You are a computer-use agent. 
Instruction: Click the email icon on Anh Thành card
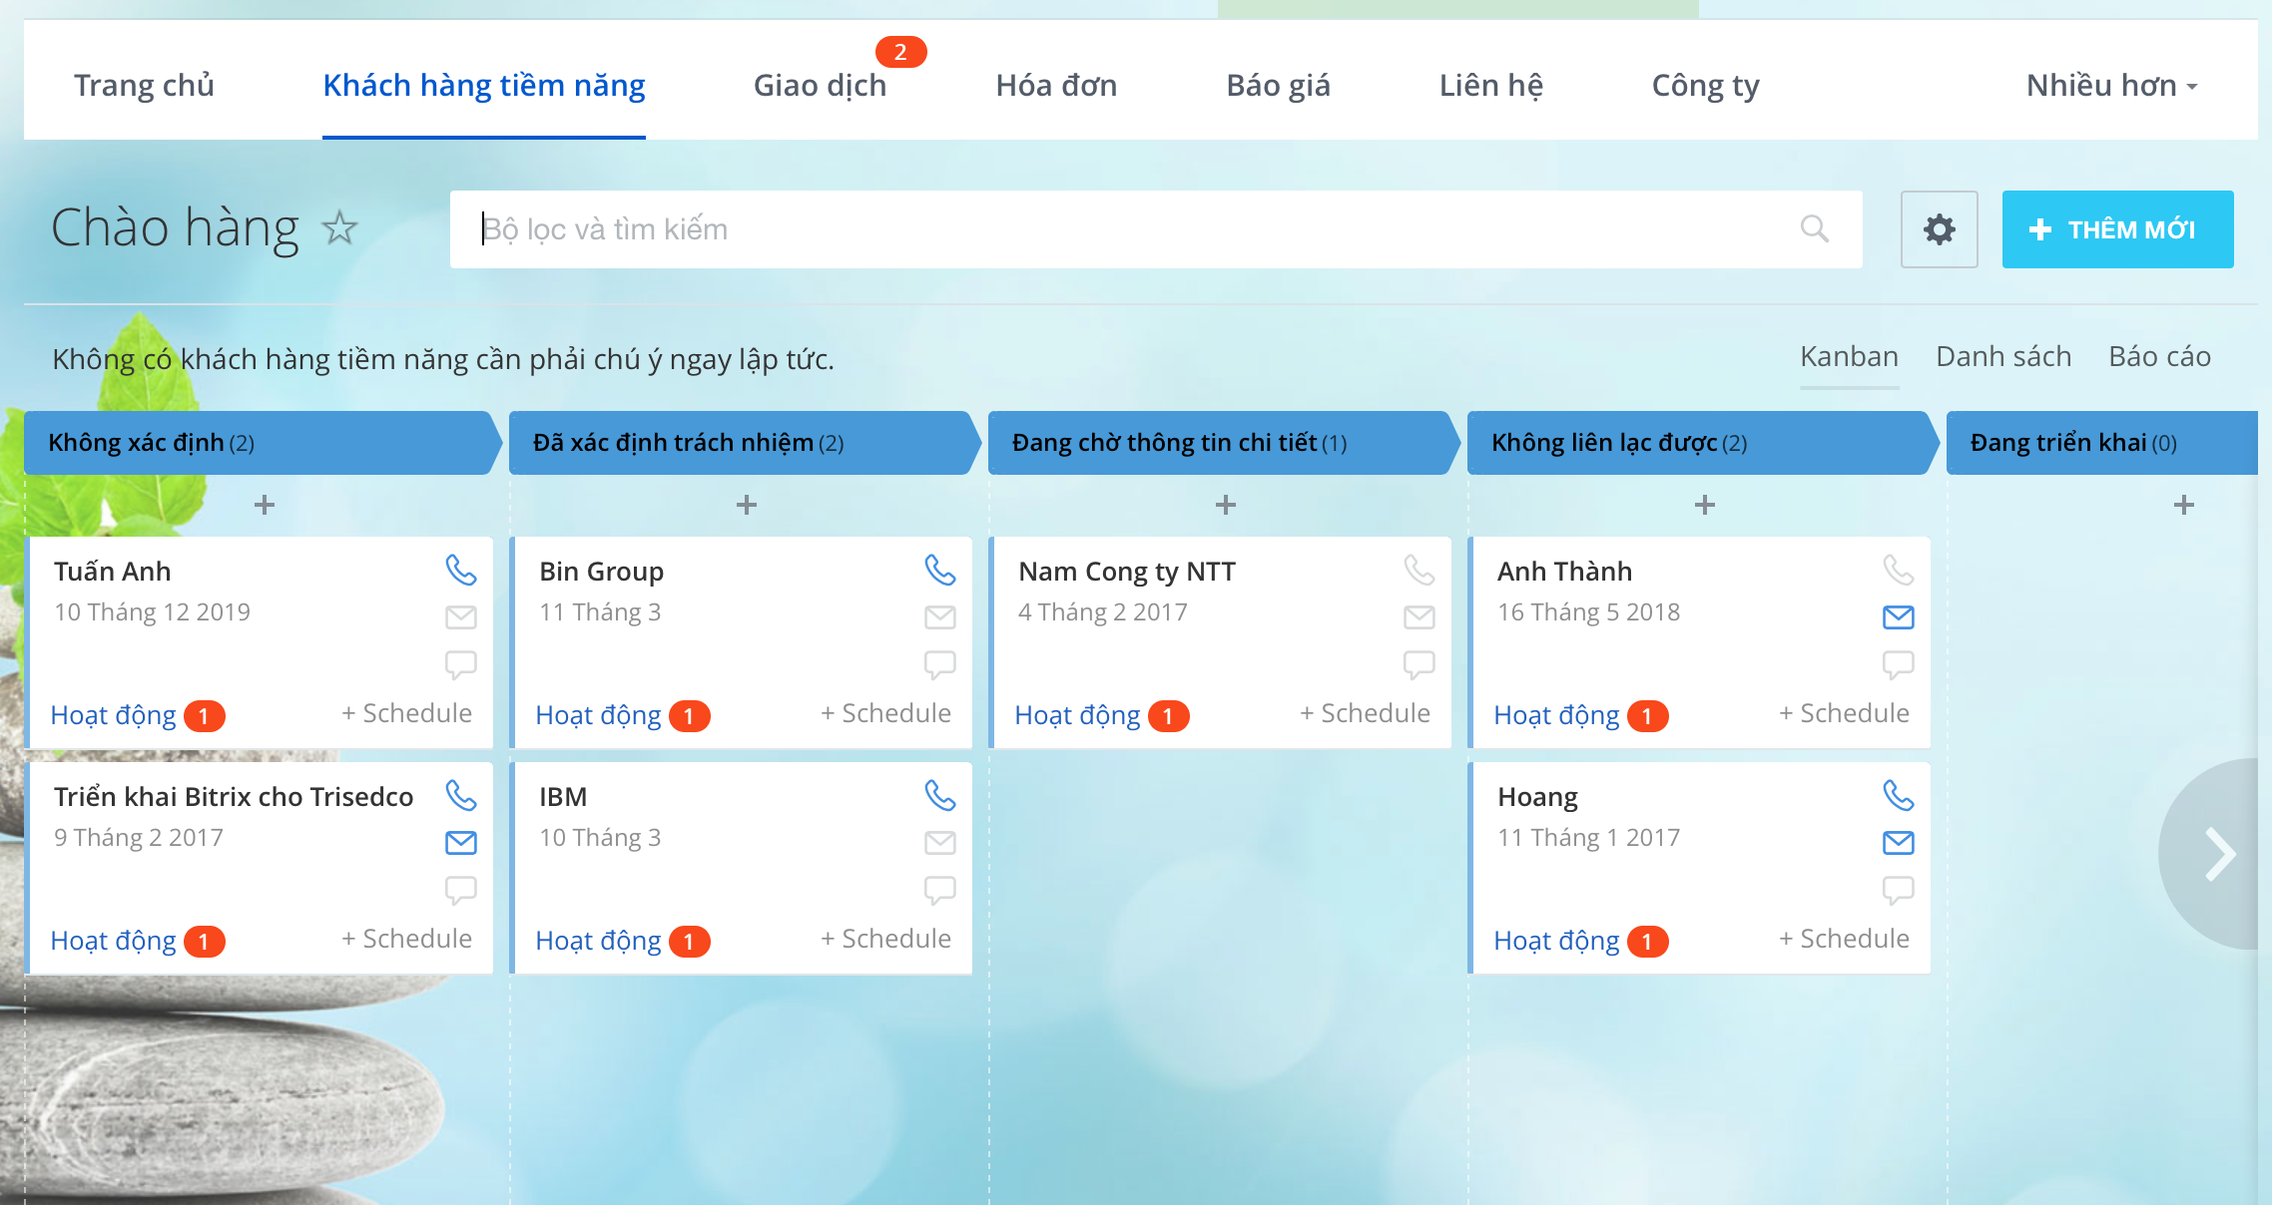coord(1898,617)
